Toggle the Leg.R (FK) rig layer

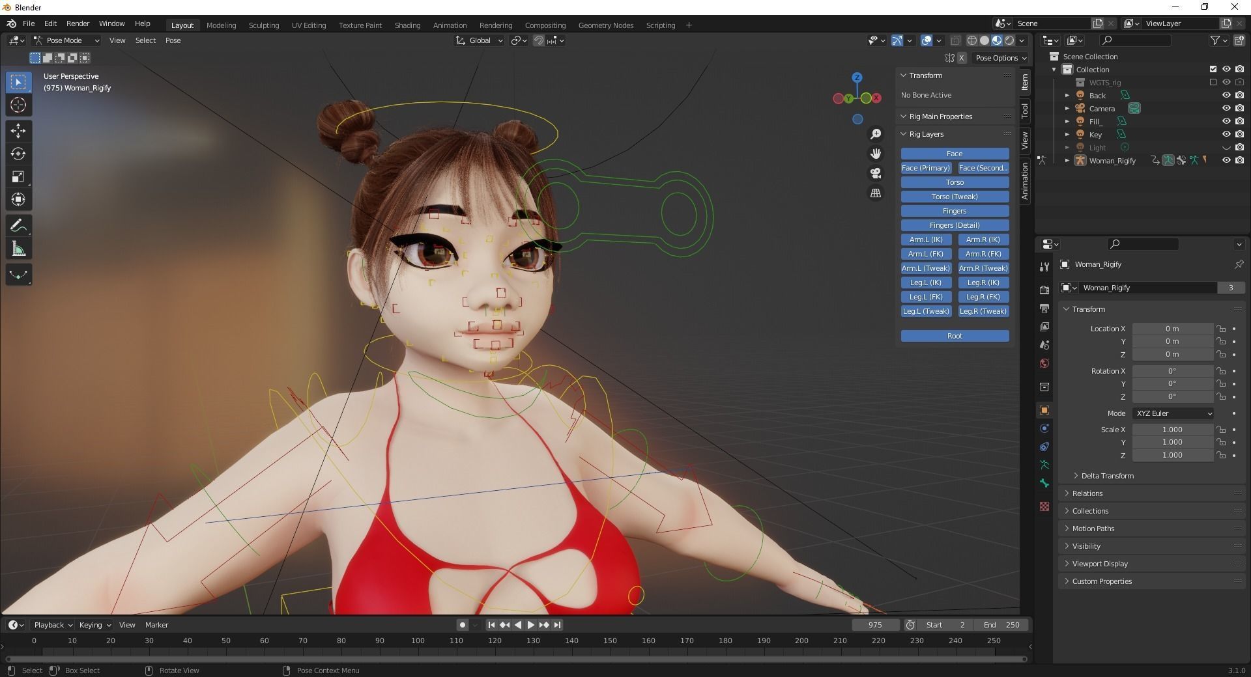coord(983,297)
